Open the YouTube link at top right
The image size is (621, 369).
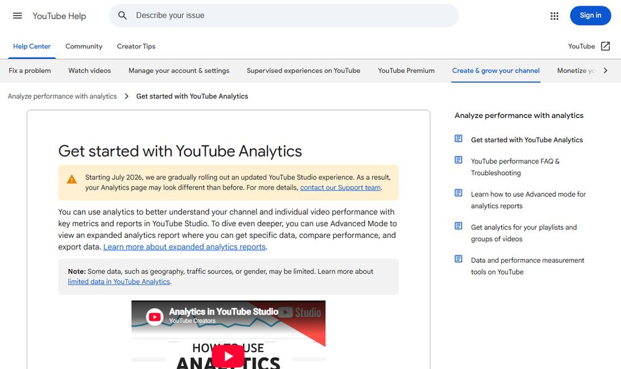point(581,47)
